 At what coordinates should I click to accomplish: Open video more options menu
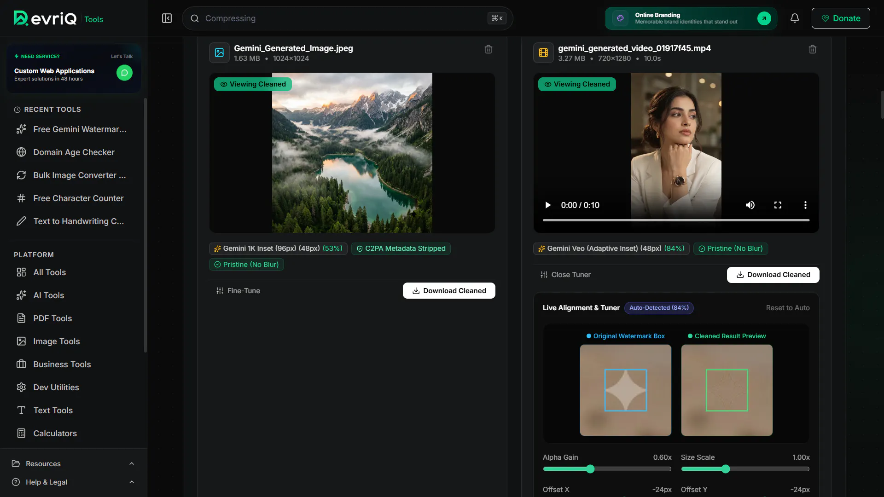805,205
